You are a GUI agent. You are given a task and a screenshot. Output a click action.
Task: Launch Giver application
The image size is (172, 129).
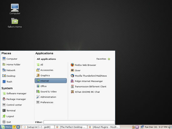pyautogui.click(x=76, y=70)
